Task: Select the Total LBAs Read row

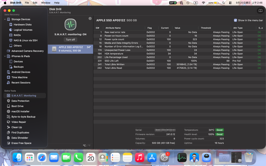Action: 179,68
